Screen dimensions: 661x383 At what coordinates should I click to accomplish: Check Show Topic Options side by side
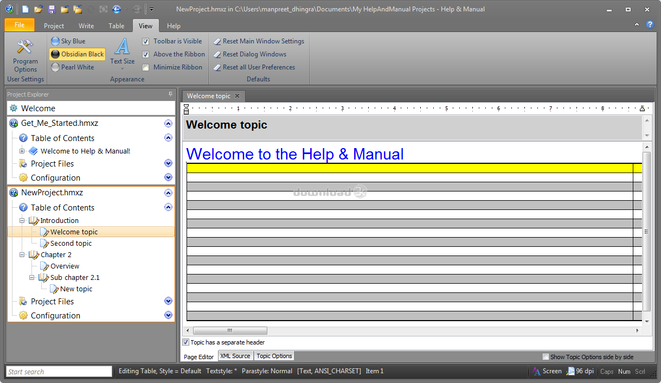[x=546, y=356]
